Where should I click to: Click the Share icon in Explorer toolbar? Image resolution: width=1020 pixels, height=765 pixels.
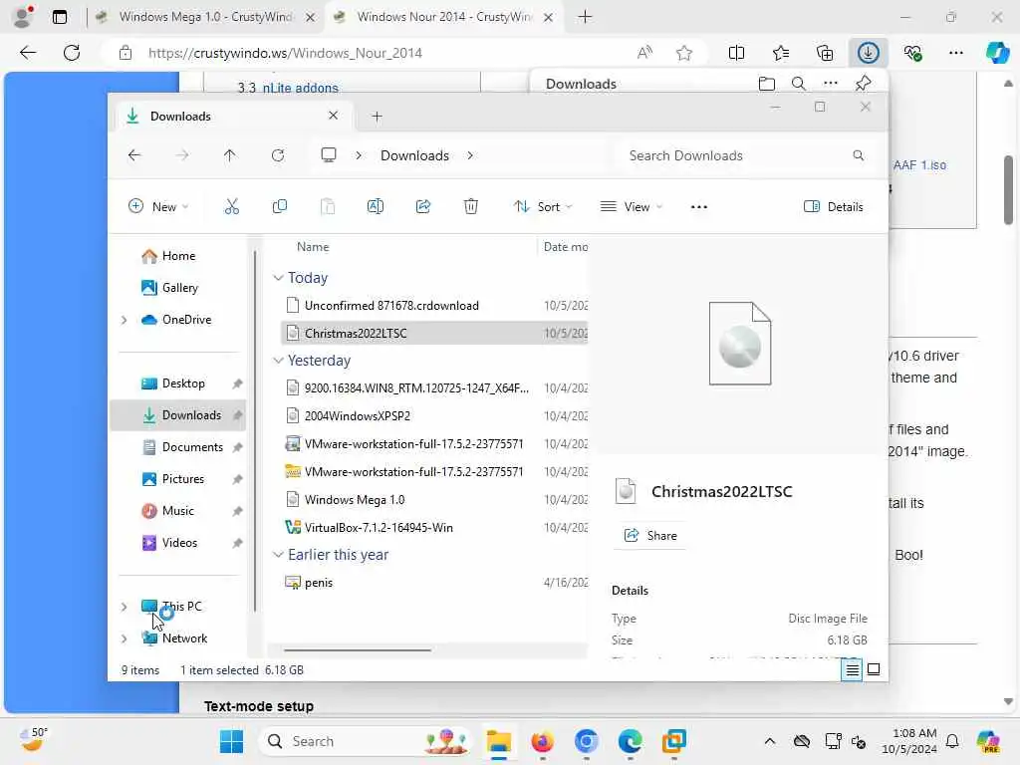[423, 207]
